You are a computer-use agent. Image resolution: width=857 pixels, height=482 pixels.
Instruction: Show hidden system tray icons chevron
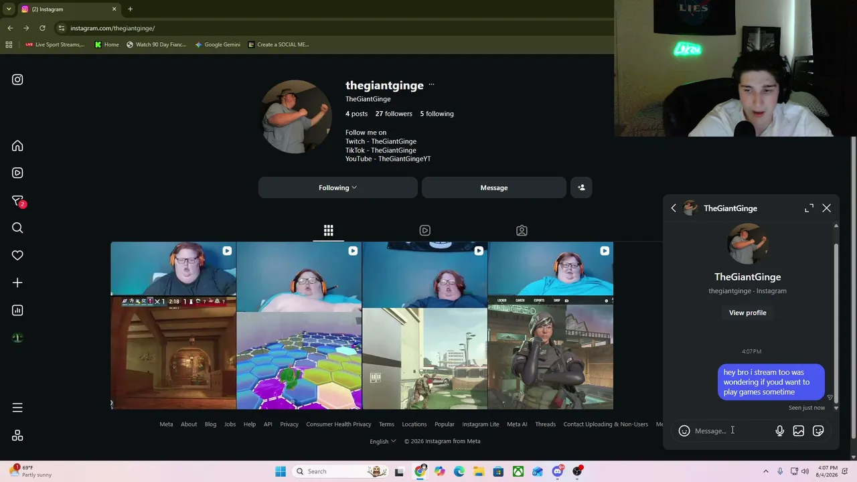point(767,471)
